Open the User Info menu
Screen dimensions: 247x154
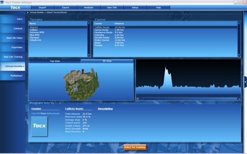(112, 7)
